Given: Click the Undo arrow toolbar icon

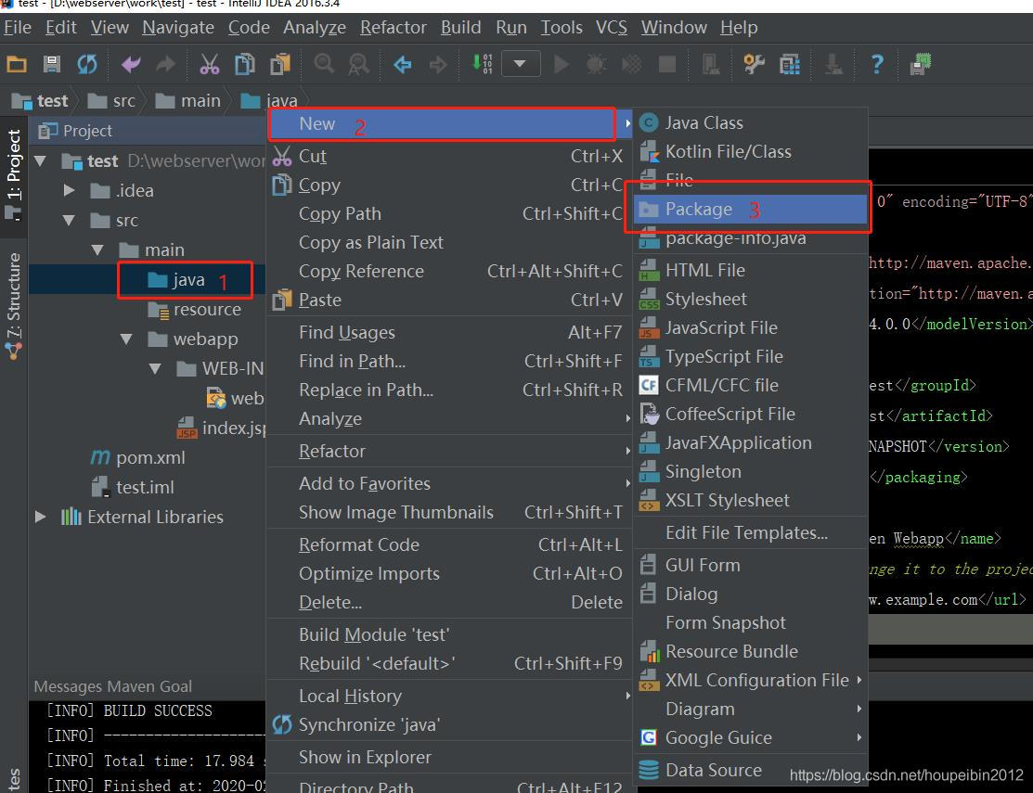Looking at the screenshot, I should [131, 64].
